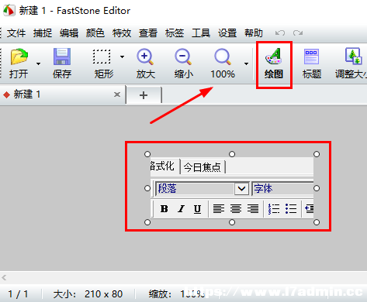Click the 保存 save disk icon
This screenshot has height=302, width=367.
[x=62, y=57]
